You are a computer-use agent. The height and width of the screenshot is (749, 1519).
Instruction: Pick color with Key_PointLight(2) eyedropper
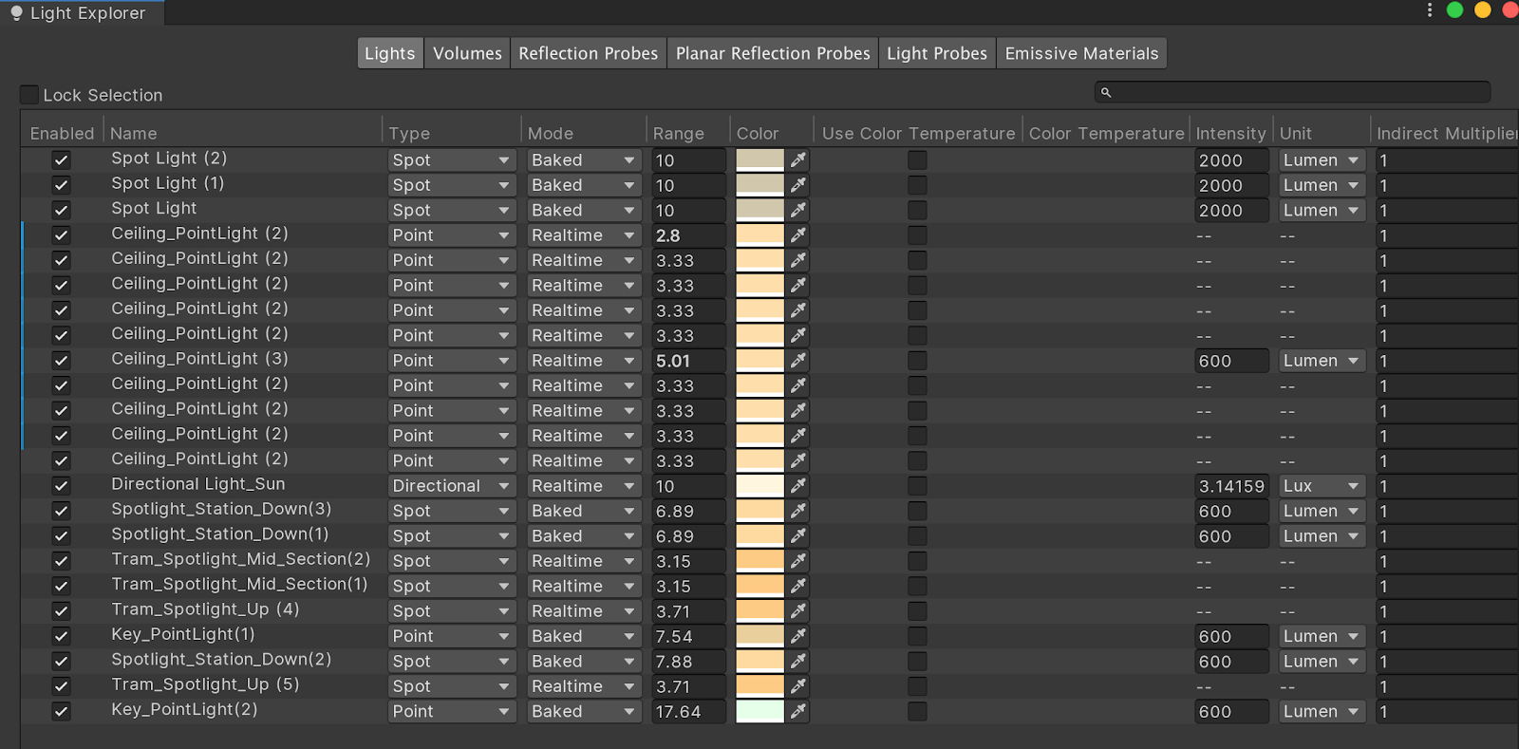(x=797, y=711)
